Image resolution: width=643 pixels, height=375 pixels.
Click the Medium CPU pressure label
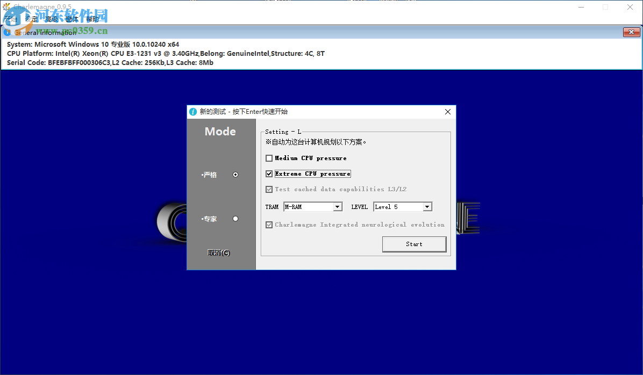click(310, 158)
